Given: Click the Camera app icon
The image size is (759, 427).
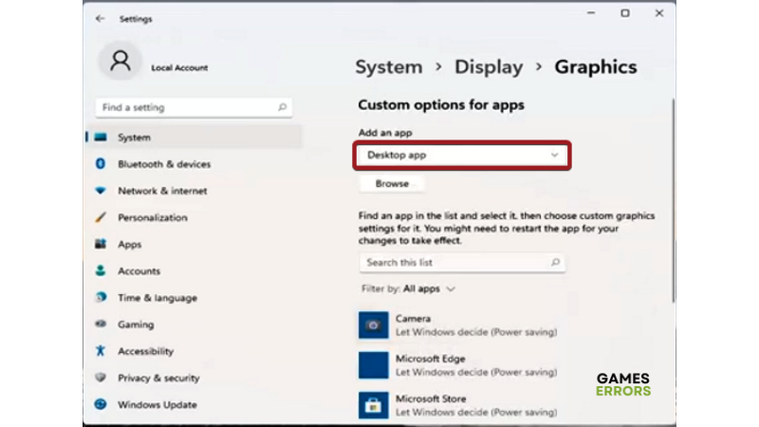Looking at the screenshot, I should [373, 325].
